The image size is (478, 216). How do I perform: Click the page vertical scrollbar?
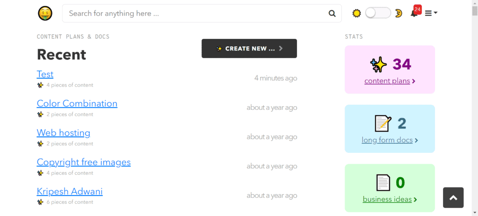[x=475, y=108]
